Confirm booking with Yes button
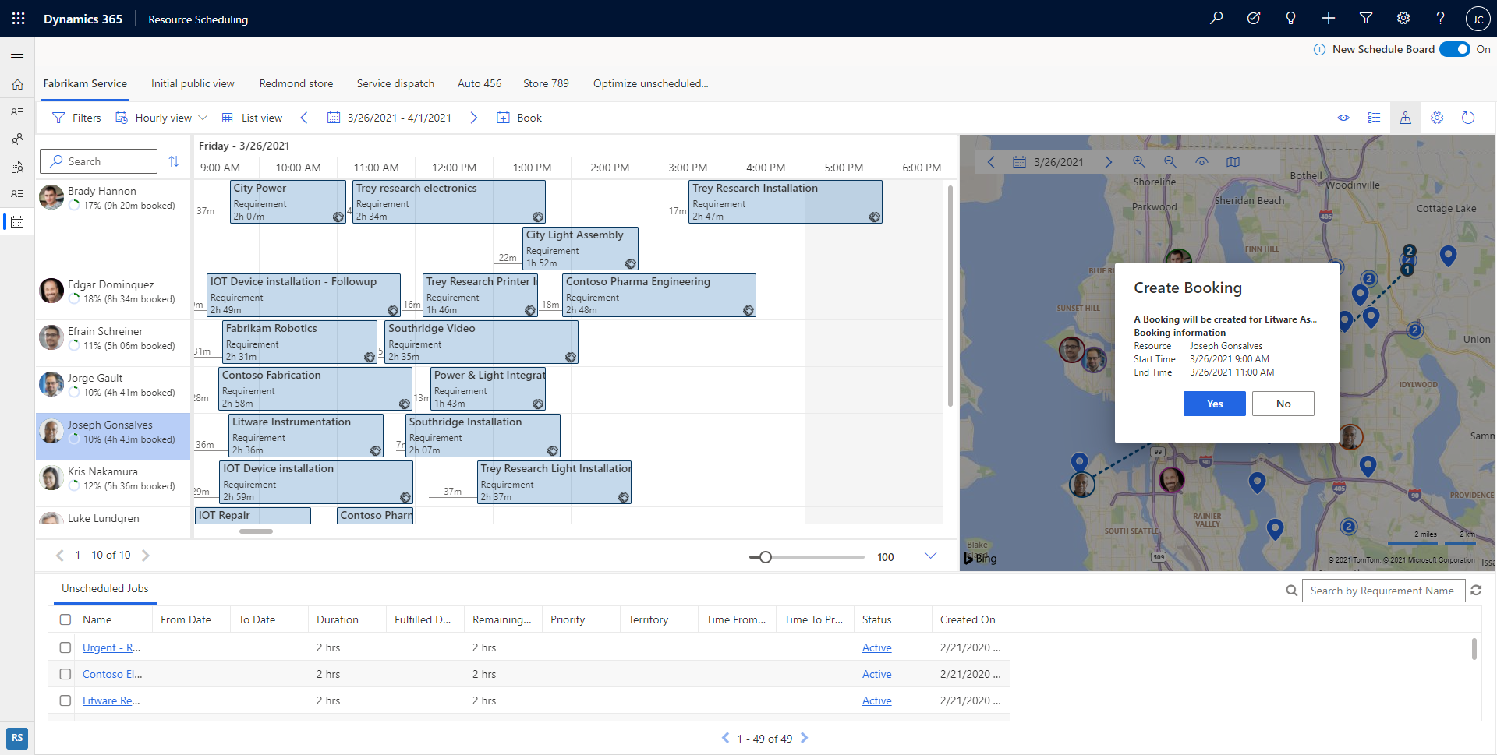 coord(1215,404)
